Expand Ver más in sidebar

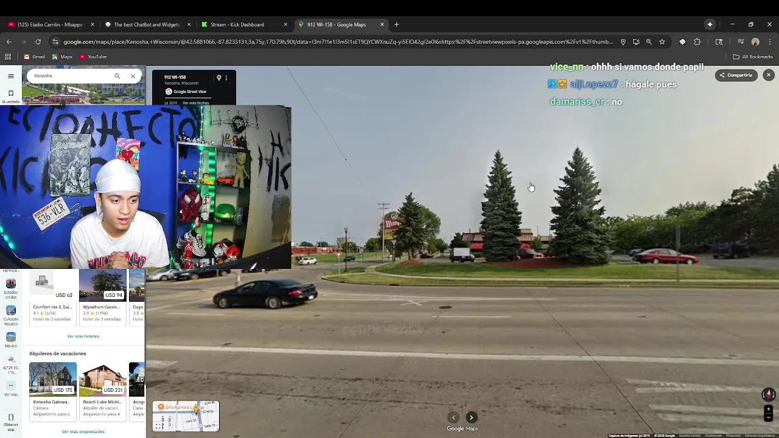10,389
